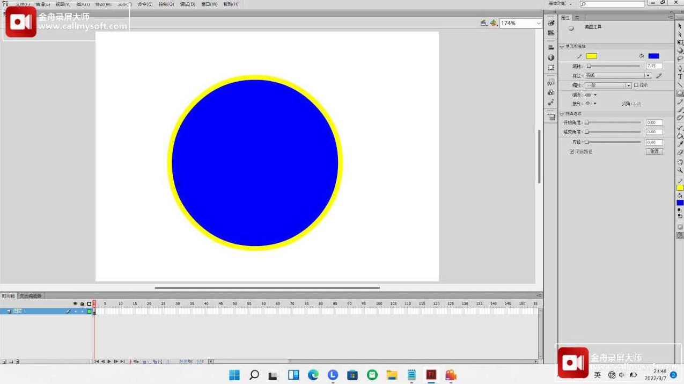684x384 pixels.
Task: Select the Hand tool
Action: tap(680, 162)
